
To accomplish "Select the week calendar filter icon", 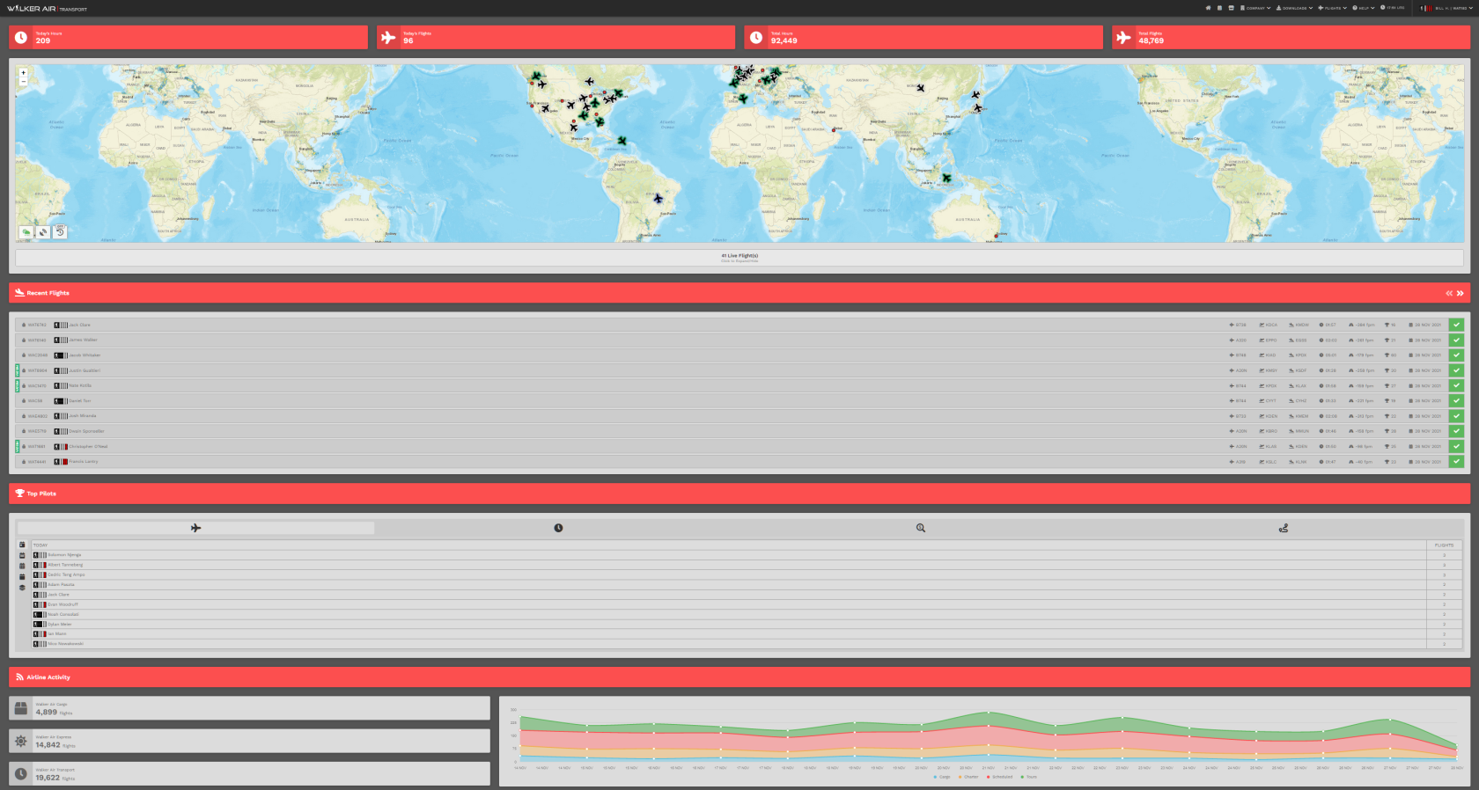I will click(22, 555).
